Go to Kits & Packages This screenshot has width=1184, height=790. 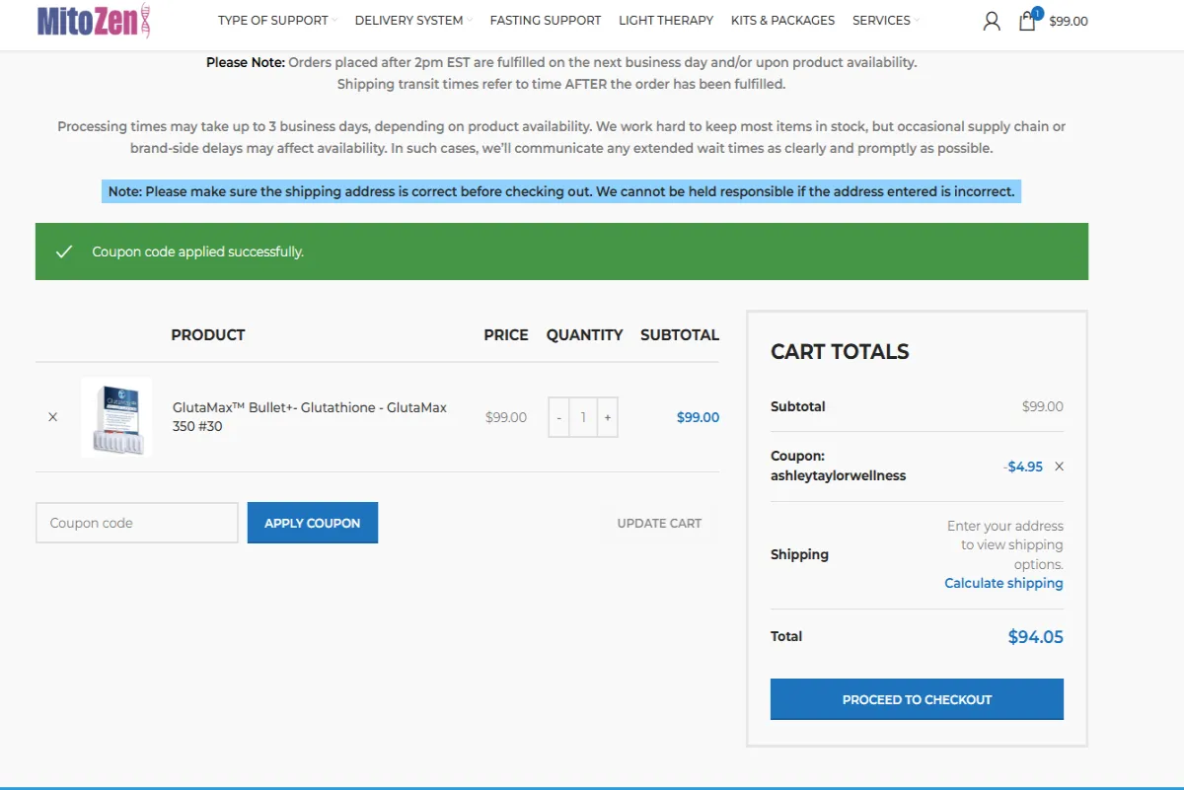tap(782, 20)
